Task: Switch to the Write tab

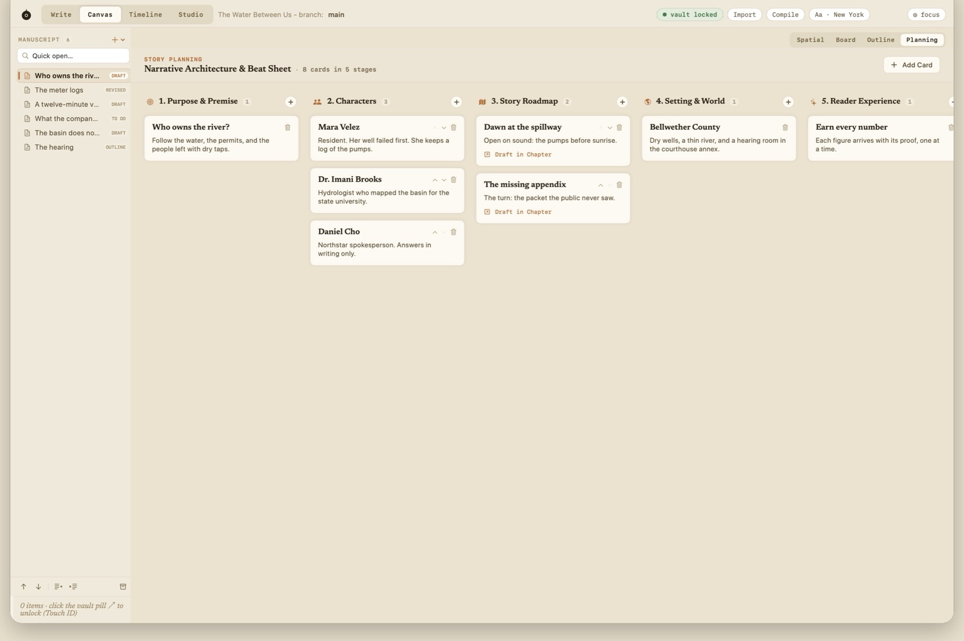Action: click(x=61, y=14)
